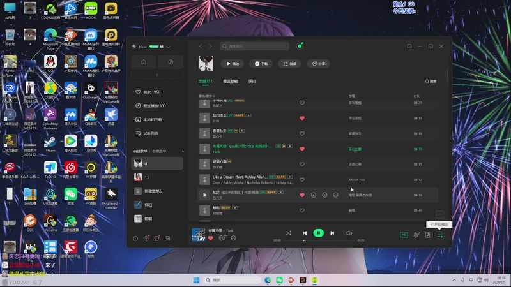Image resolution: width=511 pixels, height=287 pixels.
Task: Switch to 最近收藏 tab
Action: click(x=231, y=82)
